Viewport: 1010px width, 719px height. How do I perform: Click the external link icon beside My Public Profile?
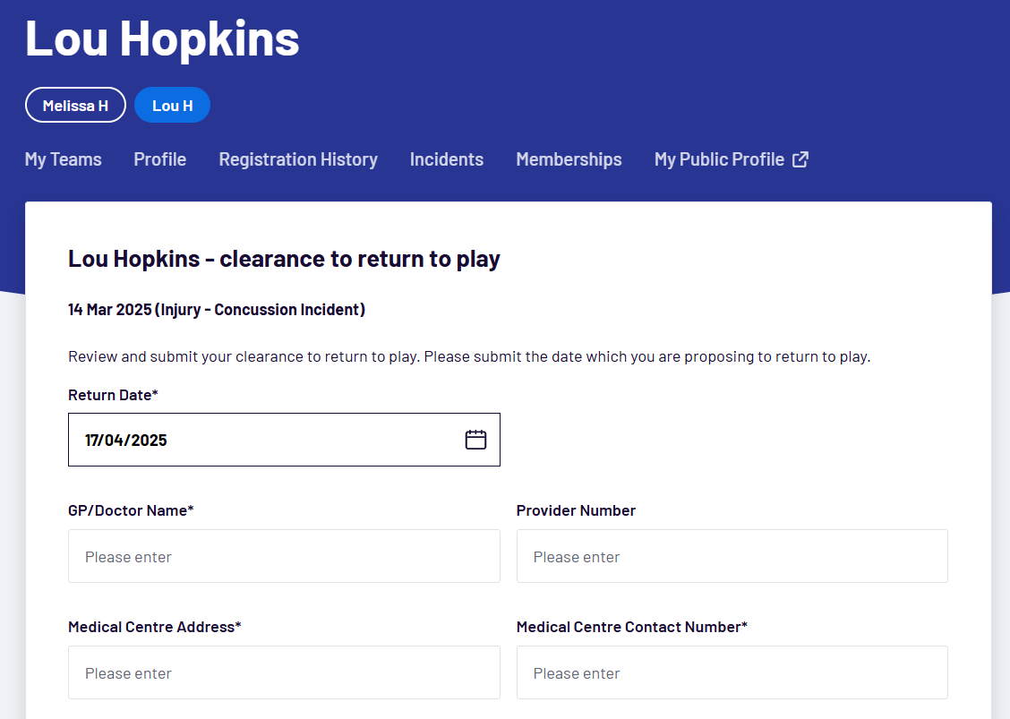(x=800, y=159)
